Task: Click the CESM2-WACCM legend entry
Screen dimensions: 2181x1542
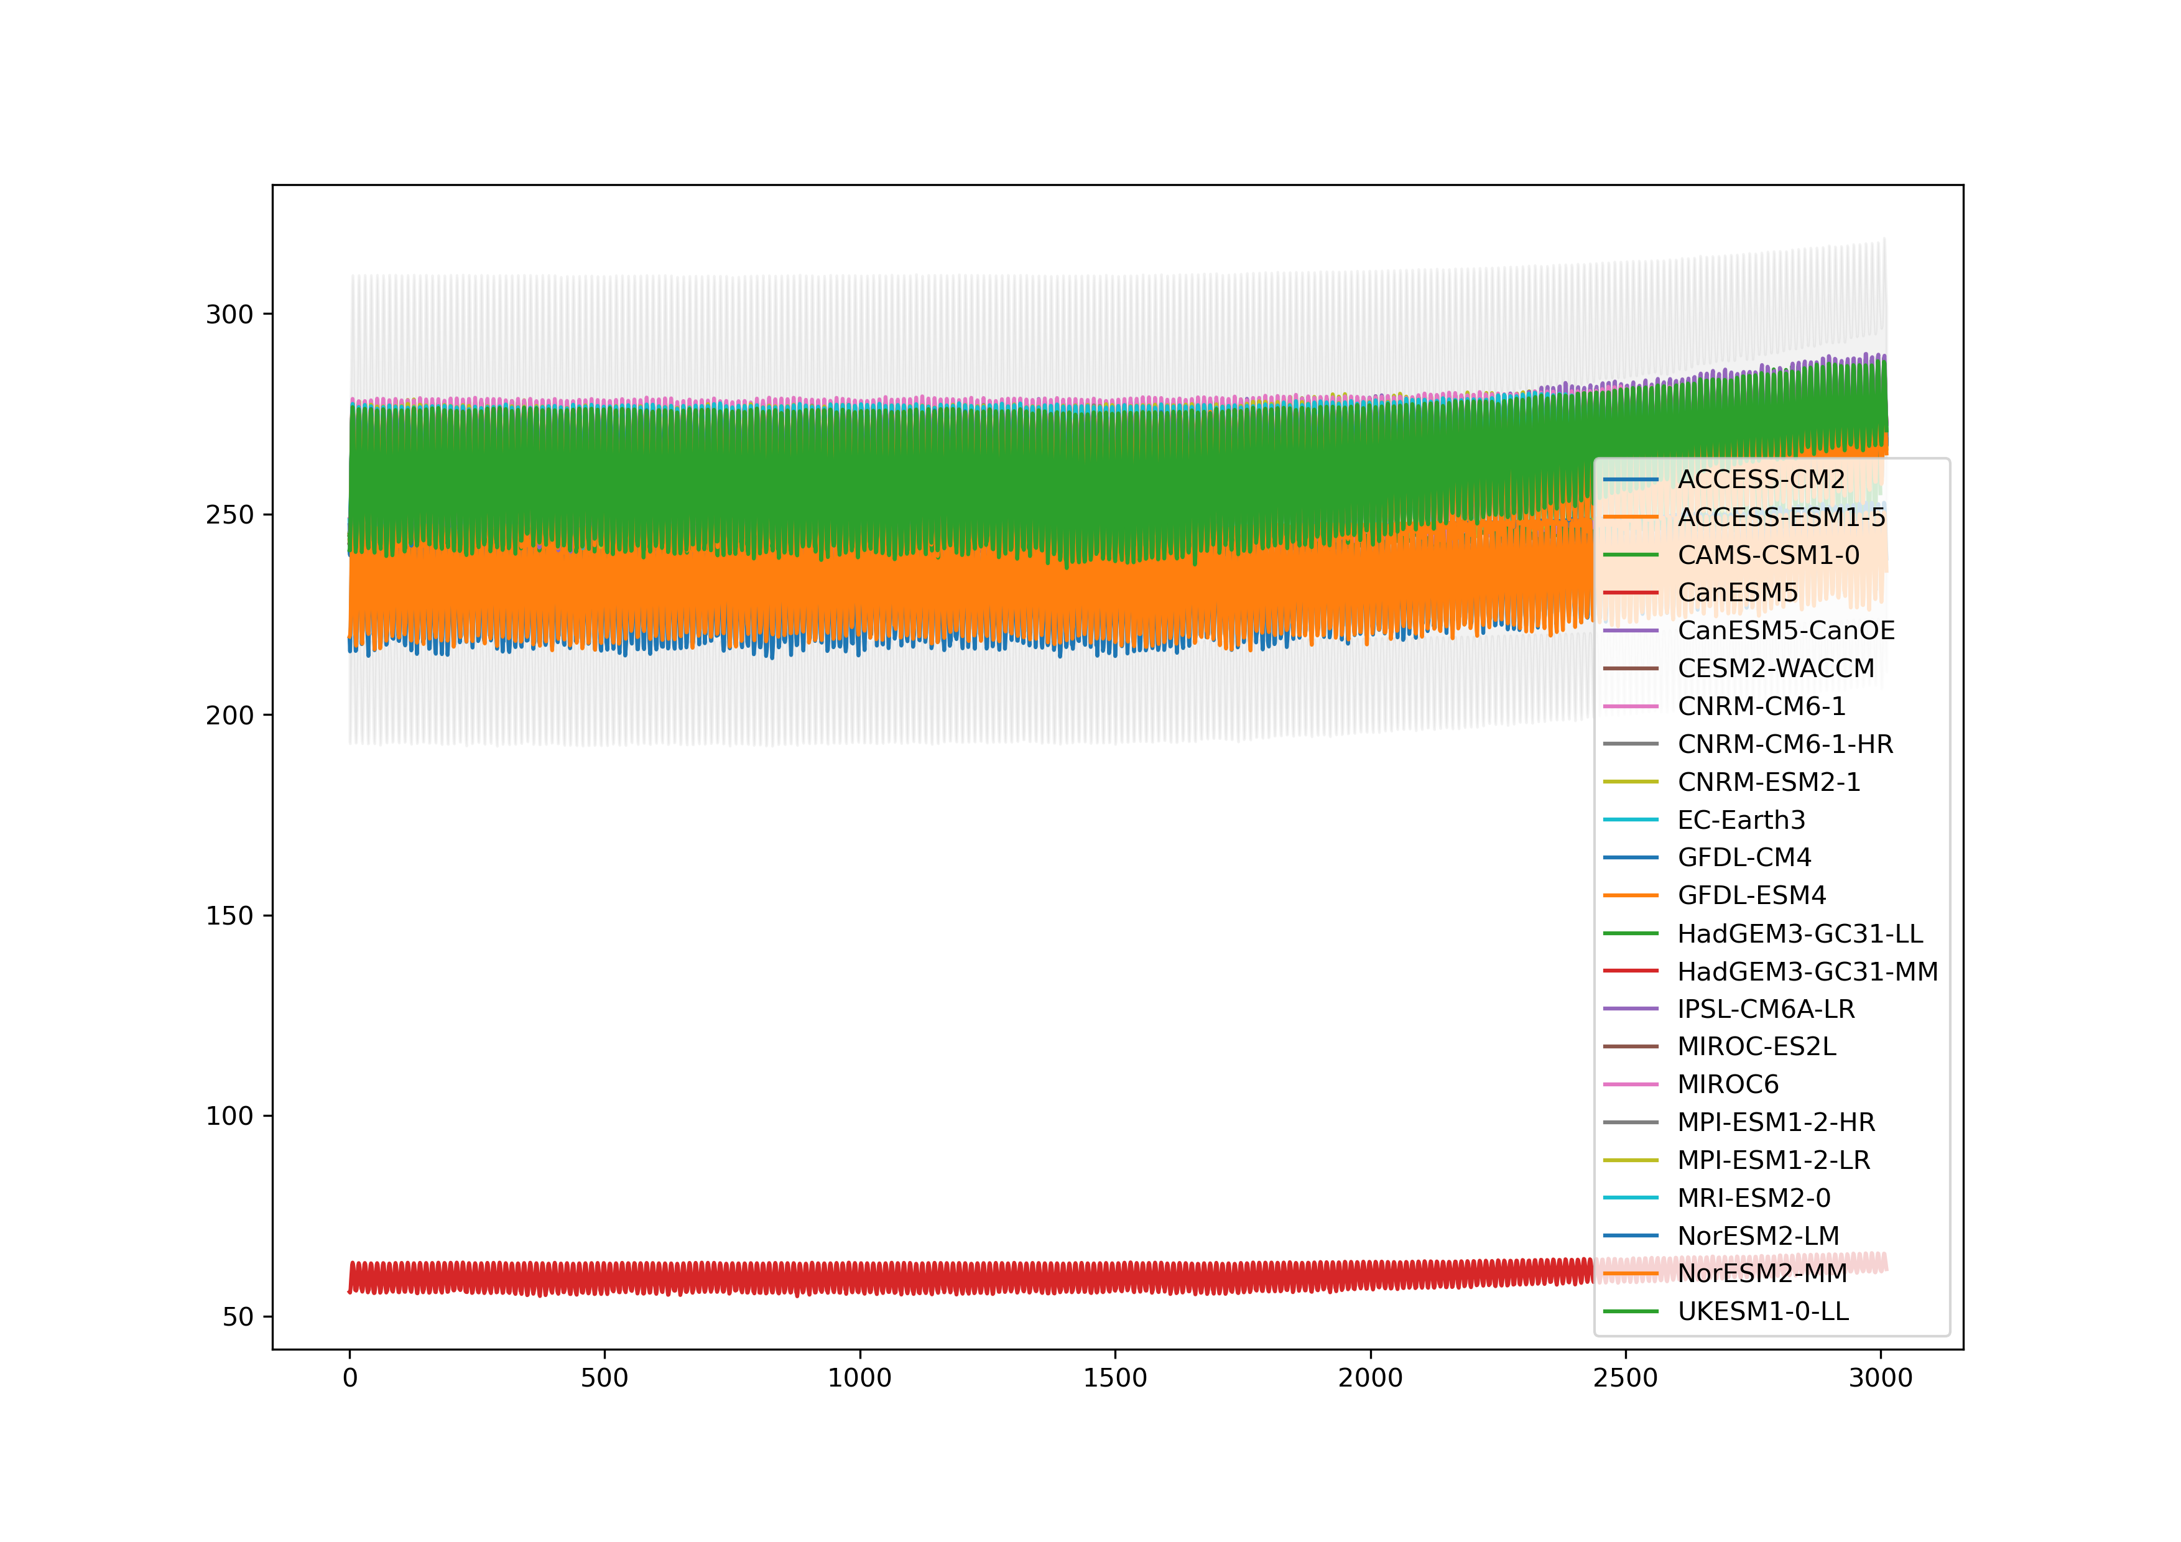Action: click(1776, 668)
